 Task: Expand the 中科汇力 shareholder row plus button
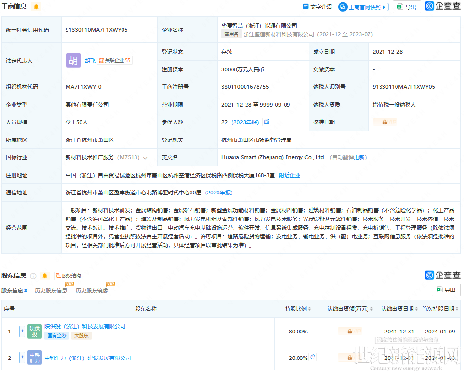point(22,358)
